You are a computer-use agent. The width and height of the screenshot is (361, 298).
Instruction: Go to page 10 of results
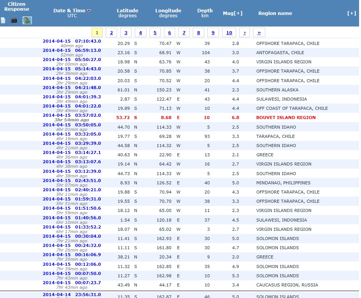229,33
